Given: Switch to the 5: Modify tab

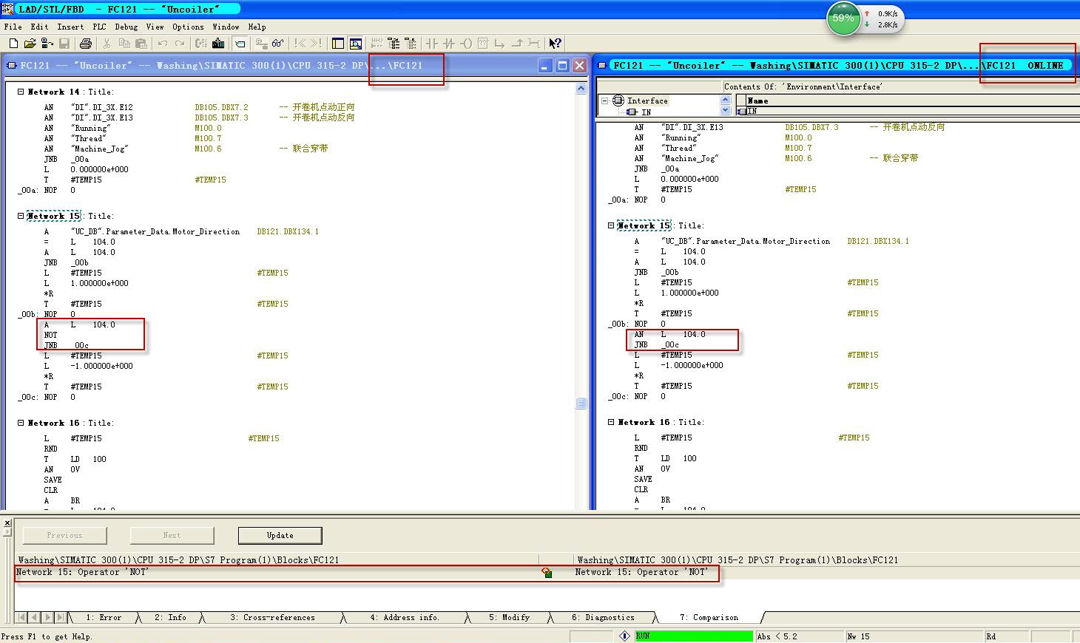Looking at the screenshot, I should click(x=509, y=617).
